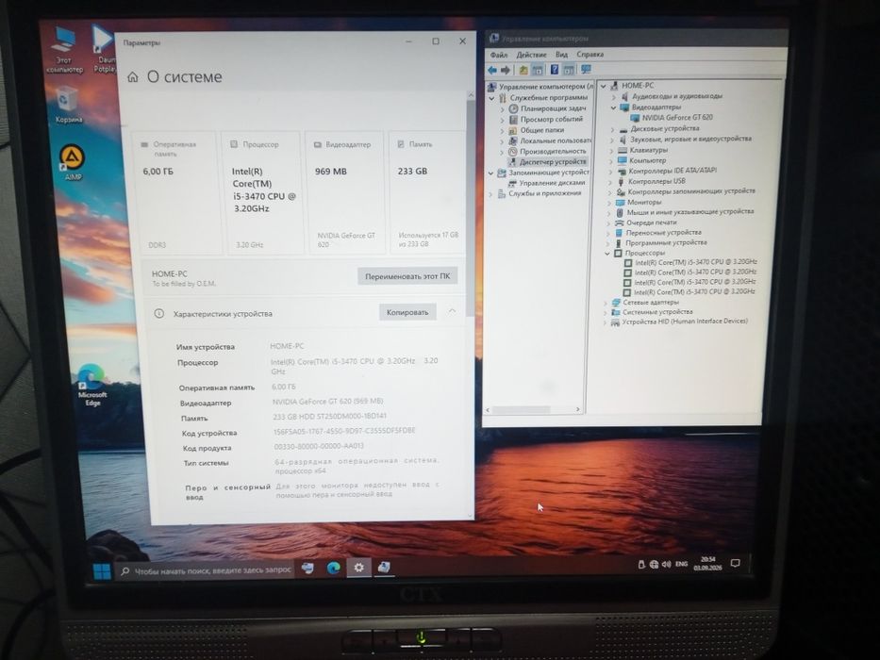
Task: Select the Системные устройства category
Action: 652,312
